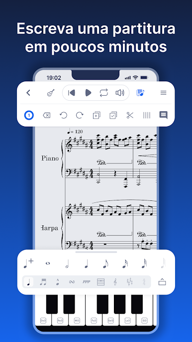Click the backspace delete icon
The height and width of the screenshot is (342, 192).
[x=47, y=115]
